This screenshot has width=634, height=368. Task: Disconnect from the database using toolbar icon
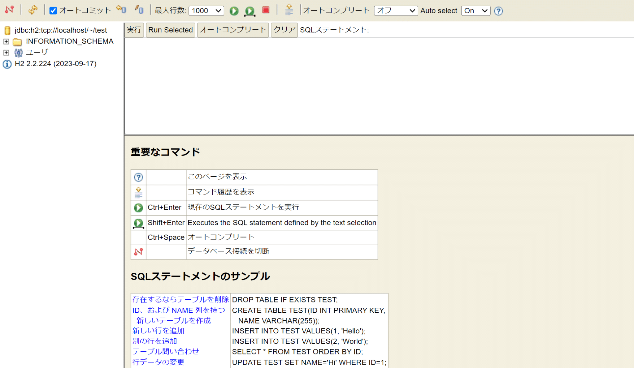[x=9, y=10]
